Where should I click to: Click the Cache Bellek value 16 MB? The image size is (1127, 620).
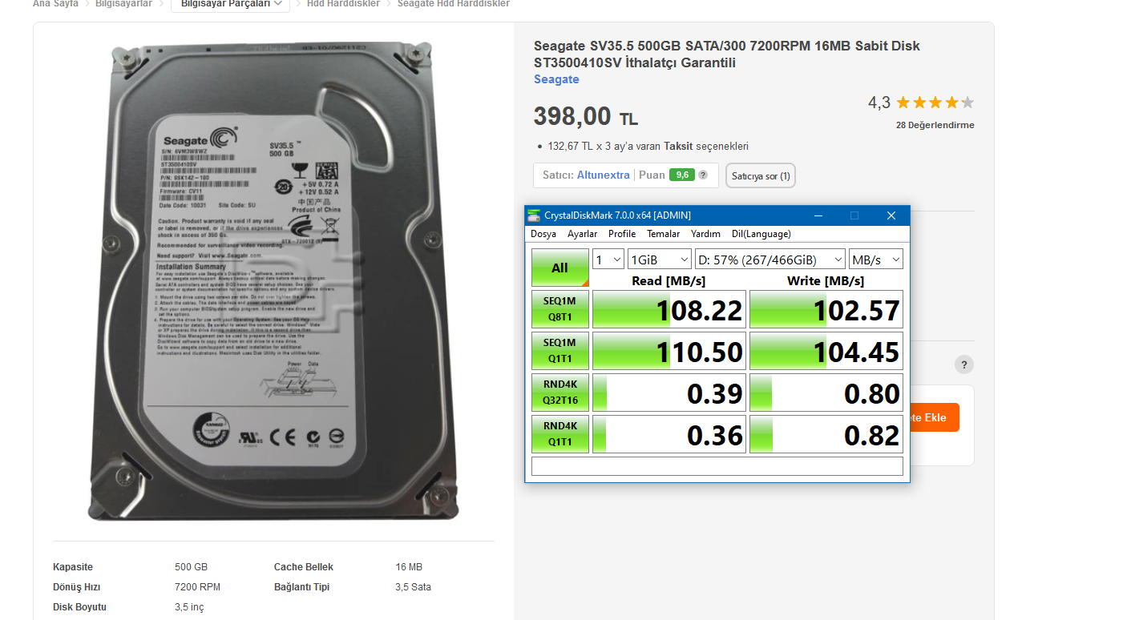click(409, 567)
